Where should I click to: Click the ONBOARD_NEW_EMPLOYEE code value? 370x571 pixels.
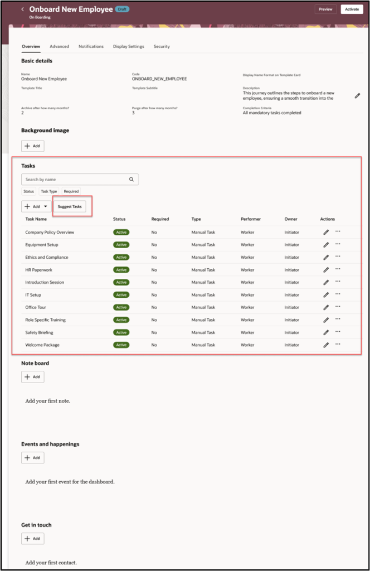[x=159, y=79]
